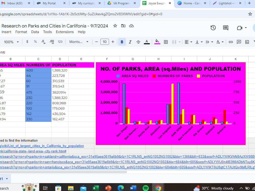Open Excel from the taskbar
The width and height of the screenshot is (255, 191).
pos(96,188)
